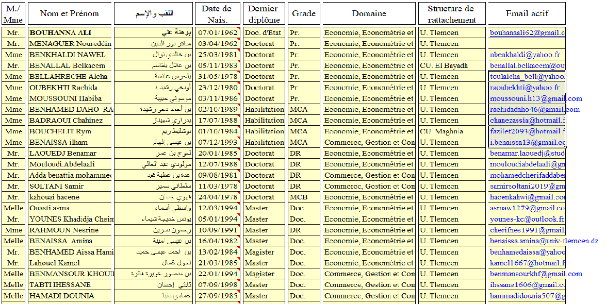606x304 pixels.
Task: Click the "Dernier diplôme" column header
Action: [264, 14]
